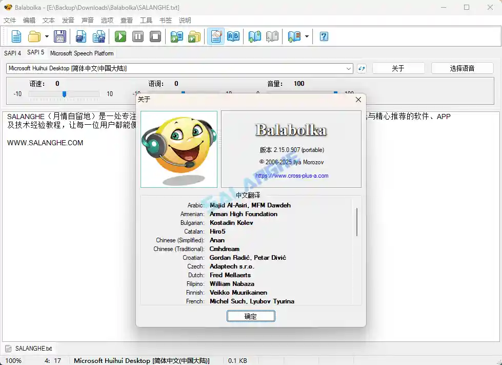502x365 pixels.
Task: Toggle the highlighted notepad toolbar button
Action: (216, 36)
